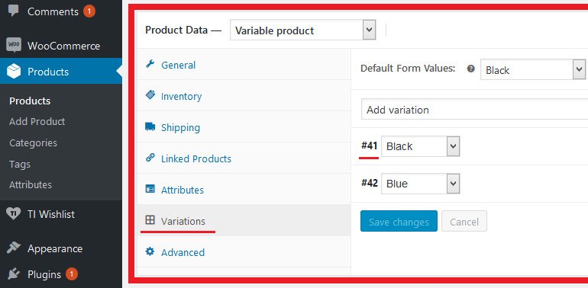Click the TI Wishlist heart icon
Screen dimensions: 588x288
(14, 214)
